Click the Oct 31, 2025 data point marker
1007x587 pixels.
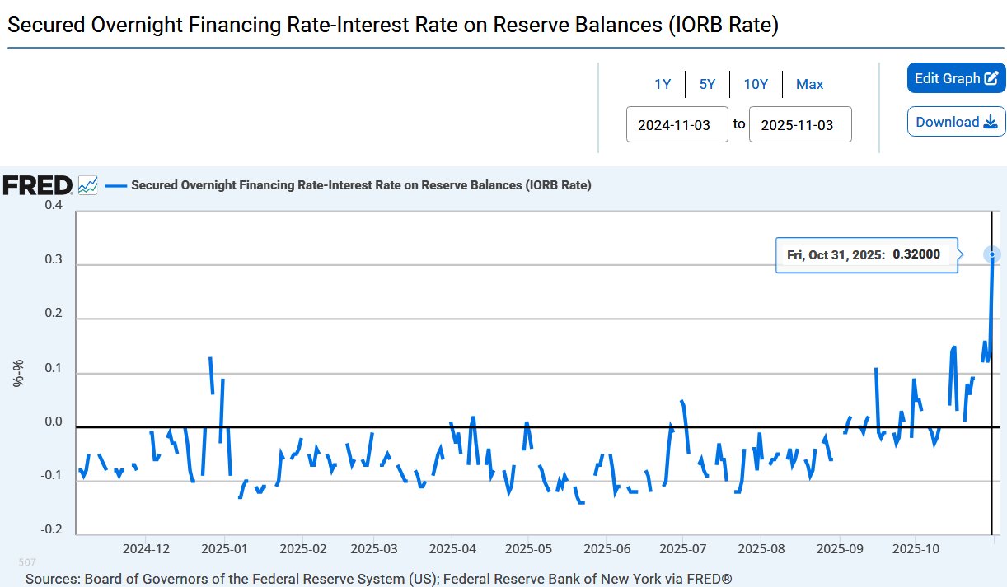pos(992,255)
